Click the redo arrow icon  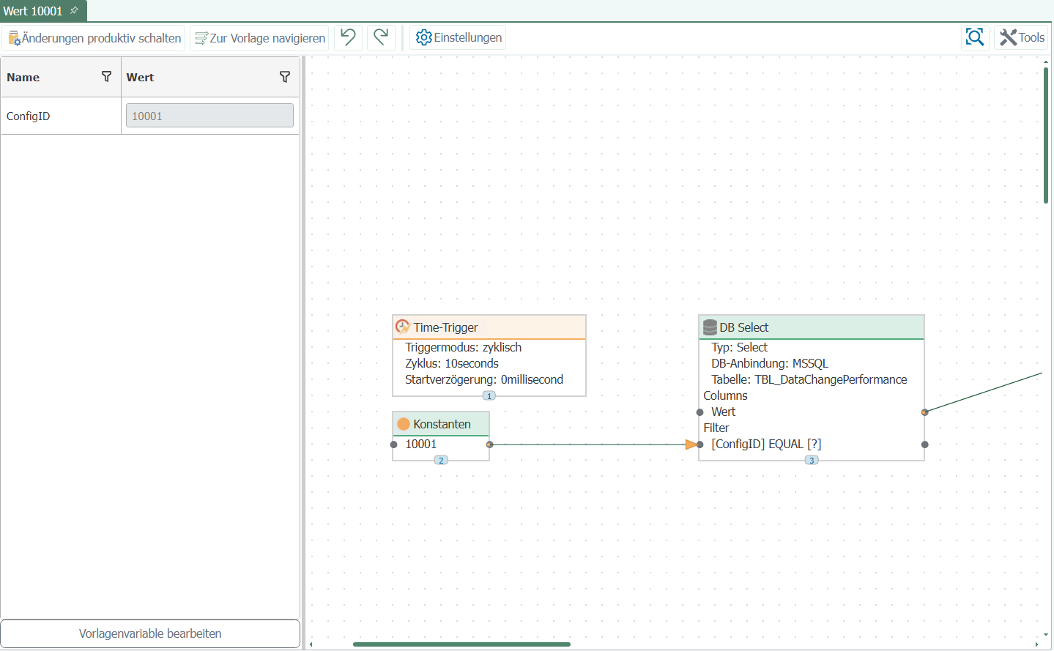381,37
